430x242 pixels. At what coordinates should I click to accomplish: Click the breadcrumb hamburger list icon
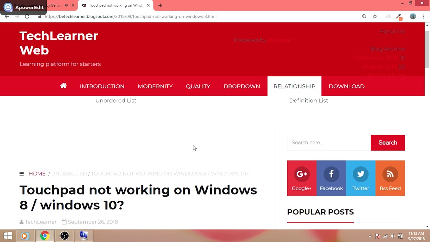tap(22, 174)
